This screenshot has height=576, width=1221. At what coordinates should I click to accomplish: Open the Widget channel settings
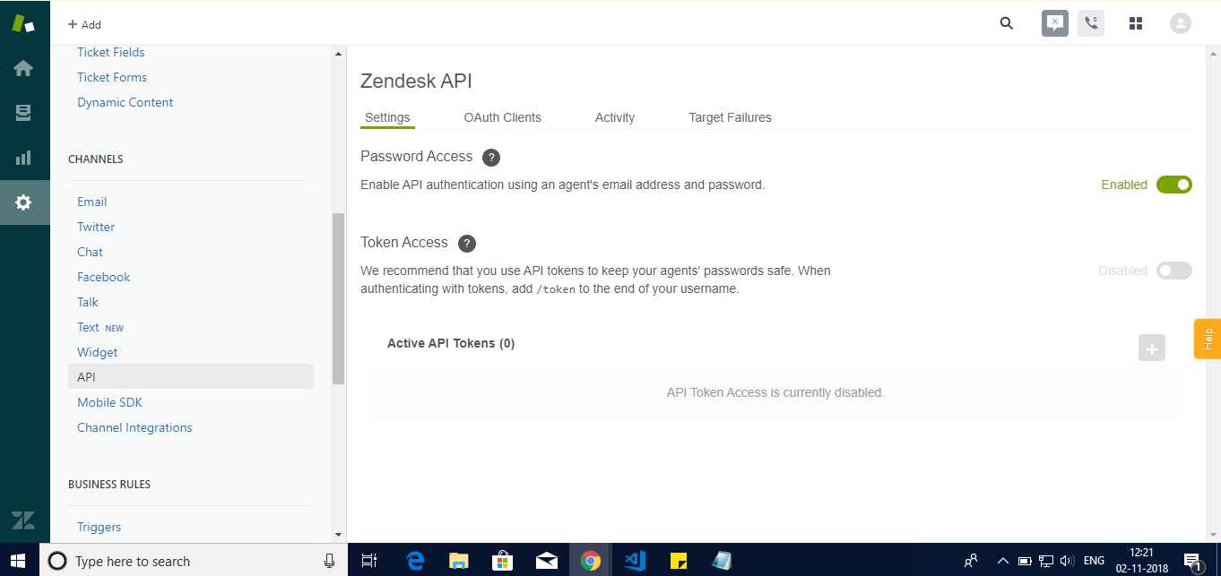pos(98,352)
